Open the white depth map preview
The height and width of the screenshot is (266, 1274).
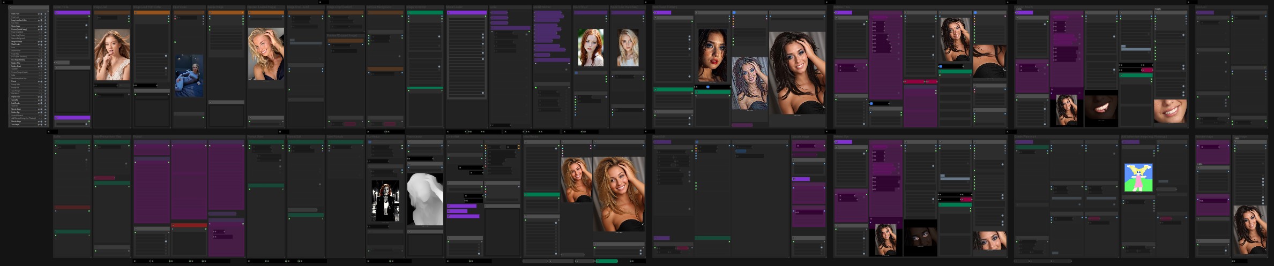pos(425,199)
